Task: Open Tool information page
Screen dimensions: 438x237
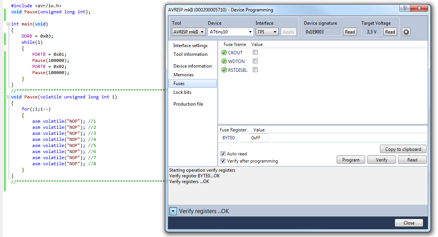Action: pos(191,54)
